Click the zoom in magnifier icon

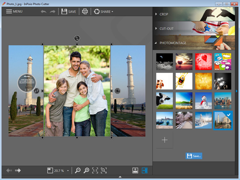(x=86, y=170)
